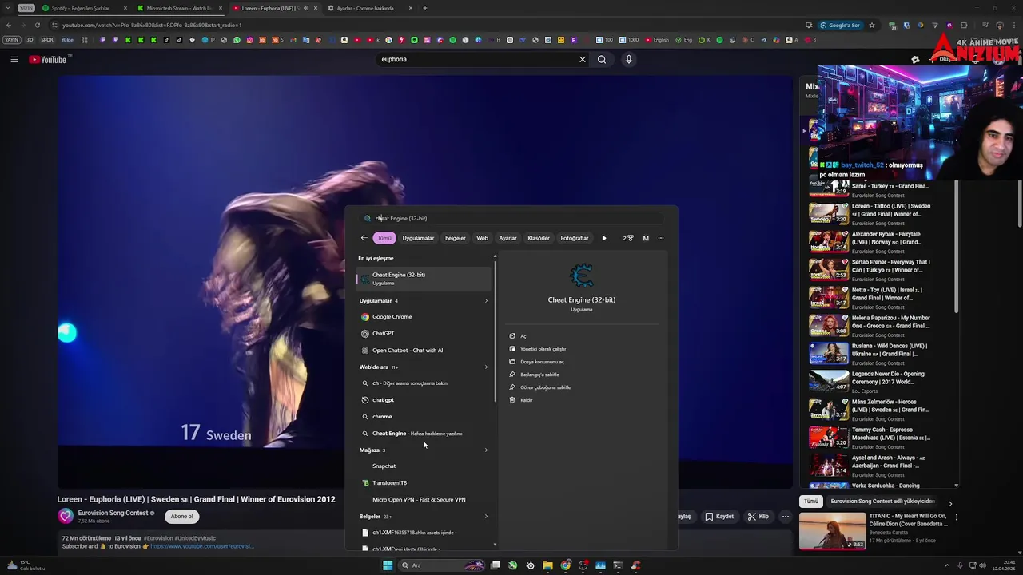This screenshot has height=575, width=1023.
Task: Select the Belgeler filter tab
Action: pyautogui.click(x=455, y=238)
